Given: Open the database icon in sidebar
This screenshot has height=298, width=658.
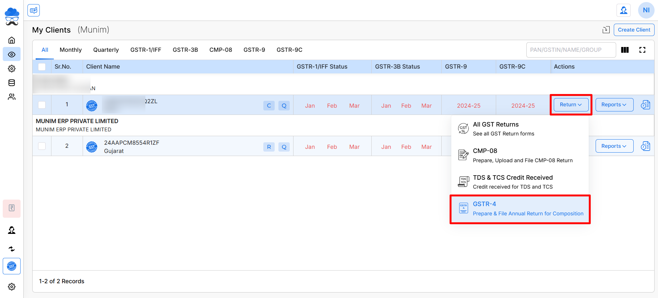Looking at the screenshot, I should (12, 83).
